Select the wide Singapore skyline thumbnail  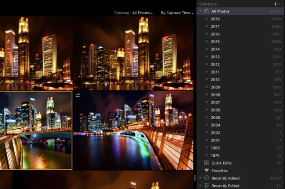133,53
